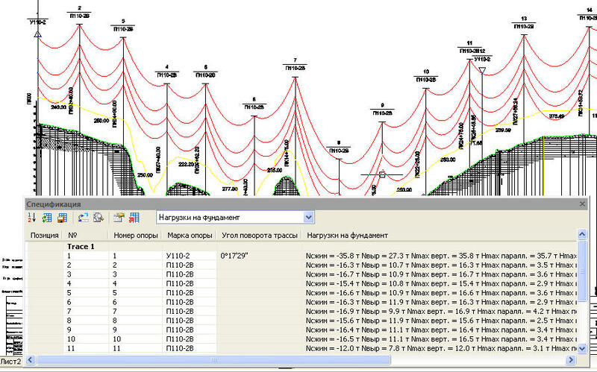Image resolution: width=597 pixels, height=372 pixels.
Task: Click the refresh table icon
Action: coord(47,218)
